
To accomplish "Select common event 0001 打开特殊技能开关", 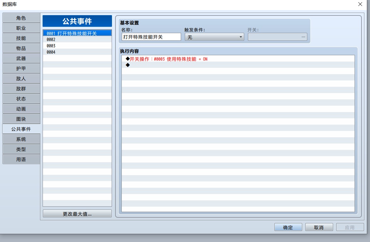I will tap(77, 33).
